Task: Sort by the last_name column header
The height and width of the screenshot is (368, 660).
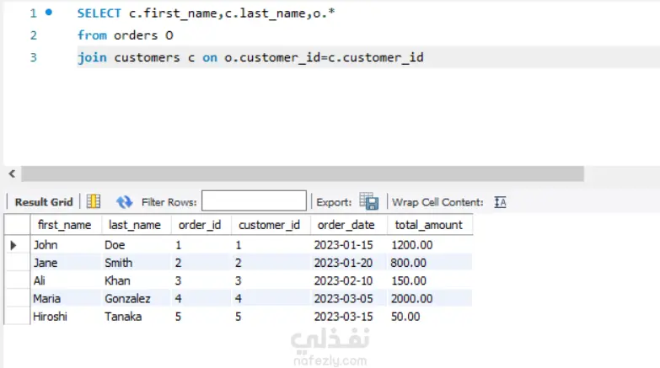Action: coord(135,225)
